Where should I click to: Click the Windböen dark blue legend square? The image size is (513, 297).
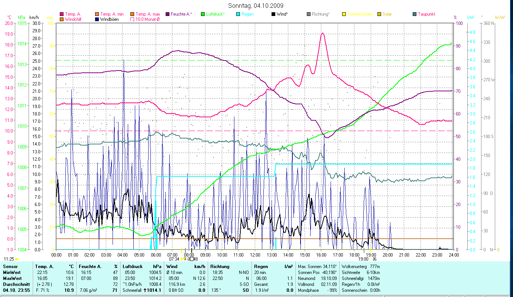click(97, 19)
